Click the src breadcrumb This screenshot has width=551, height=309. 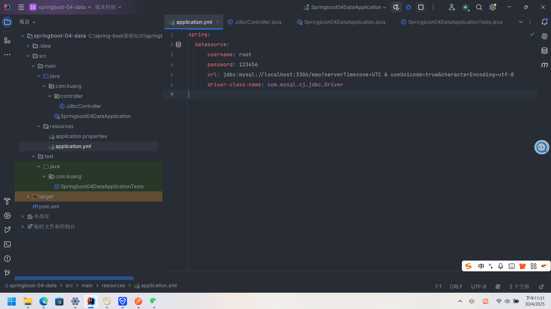(69, 286)
